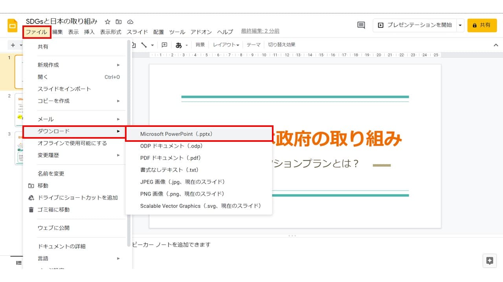503x282 pixels.
Task: Start the slideshow with プレゼンテーションを開始
Action: point(415,25)
